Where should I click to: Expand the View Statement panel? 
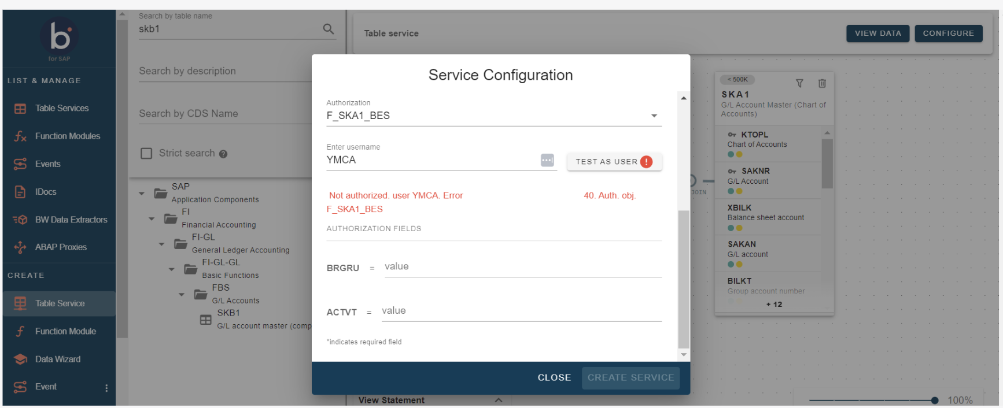pos(499,400)
